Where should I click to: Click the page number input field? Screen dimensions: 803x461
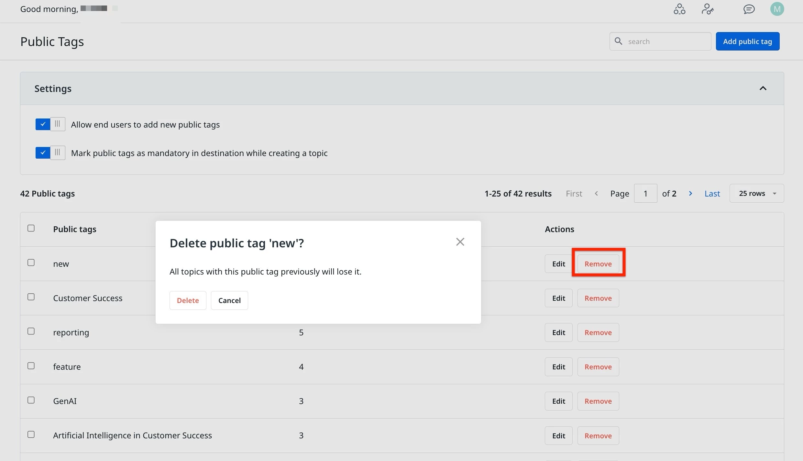tap(645, 193)
